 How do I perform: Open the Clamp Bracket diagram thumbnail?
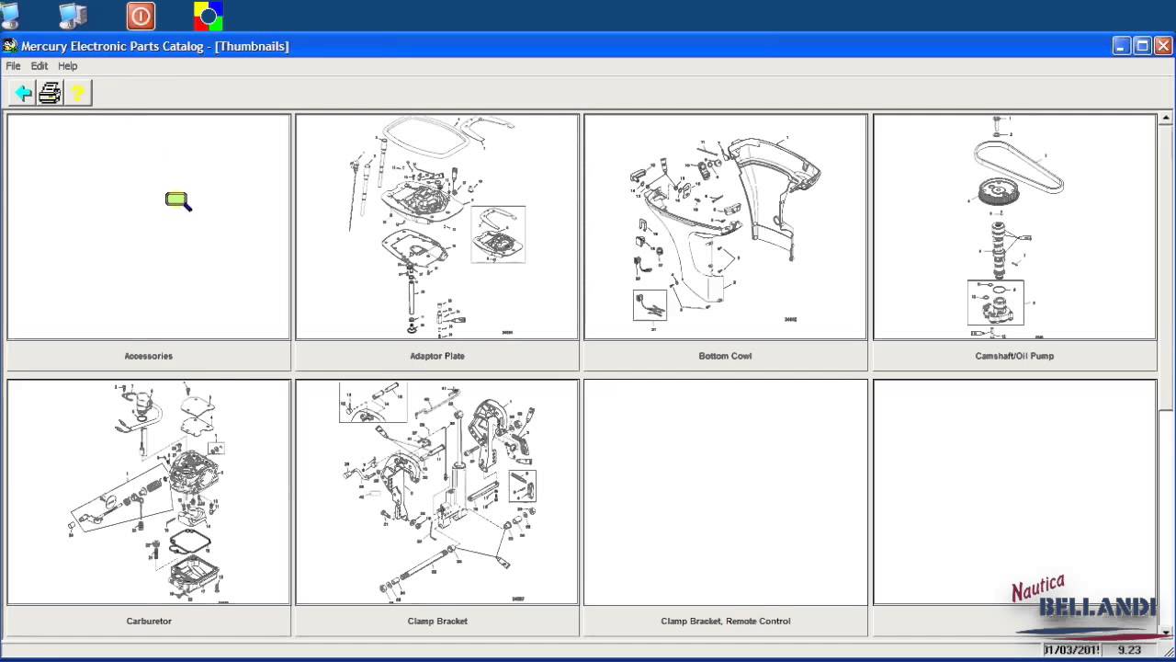coord(437,492)
